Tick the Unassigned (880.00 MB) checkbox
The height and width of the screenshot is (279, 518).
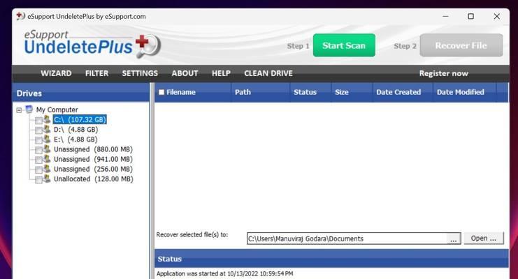(38, 150)
